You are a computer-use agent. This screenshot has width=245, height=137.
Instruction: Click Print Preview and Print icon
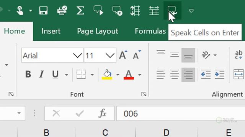62,10
